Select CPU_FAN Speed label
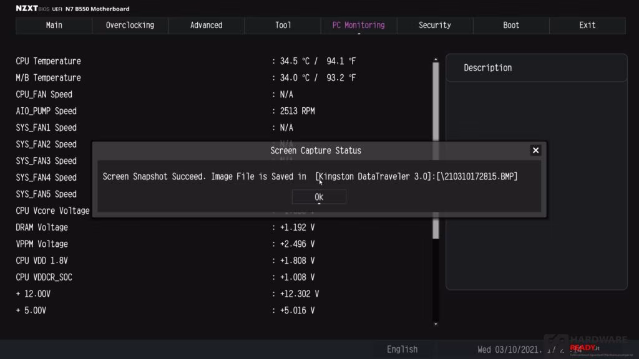Image resolution: width=639 pixels, height=359 pixels. pos(44,95)
